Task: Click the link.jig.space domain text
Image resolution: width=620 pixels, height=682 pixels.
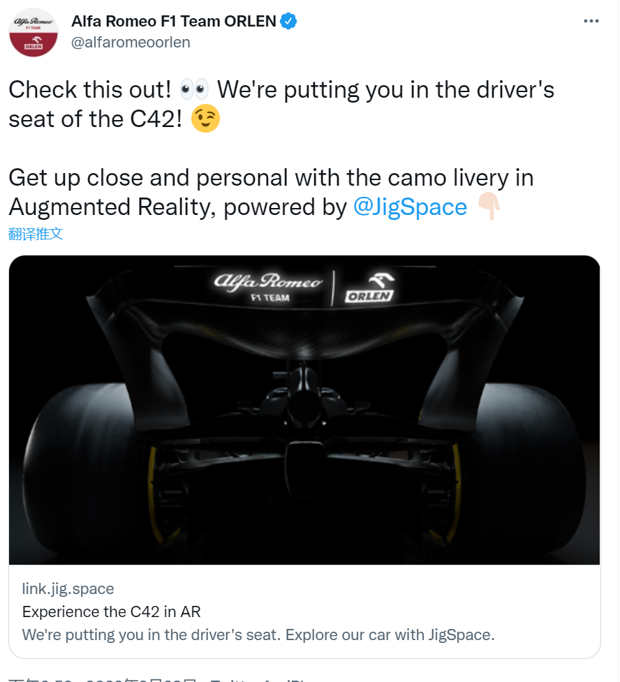Action: (68, 588)
